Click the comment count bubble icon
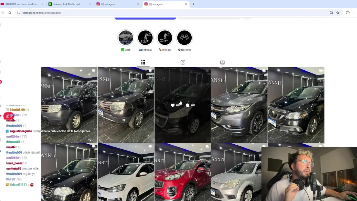This screenshot has height=201, width=357. tap(187, 105)
